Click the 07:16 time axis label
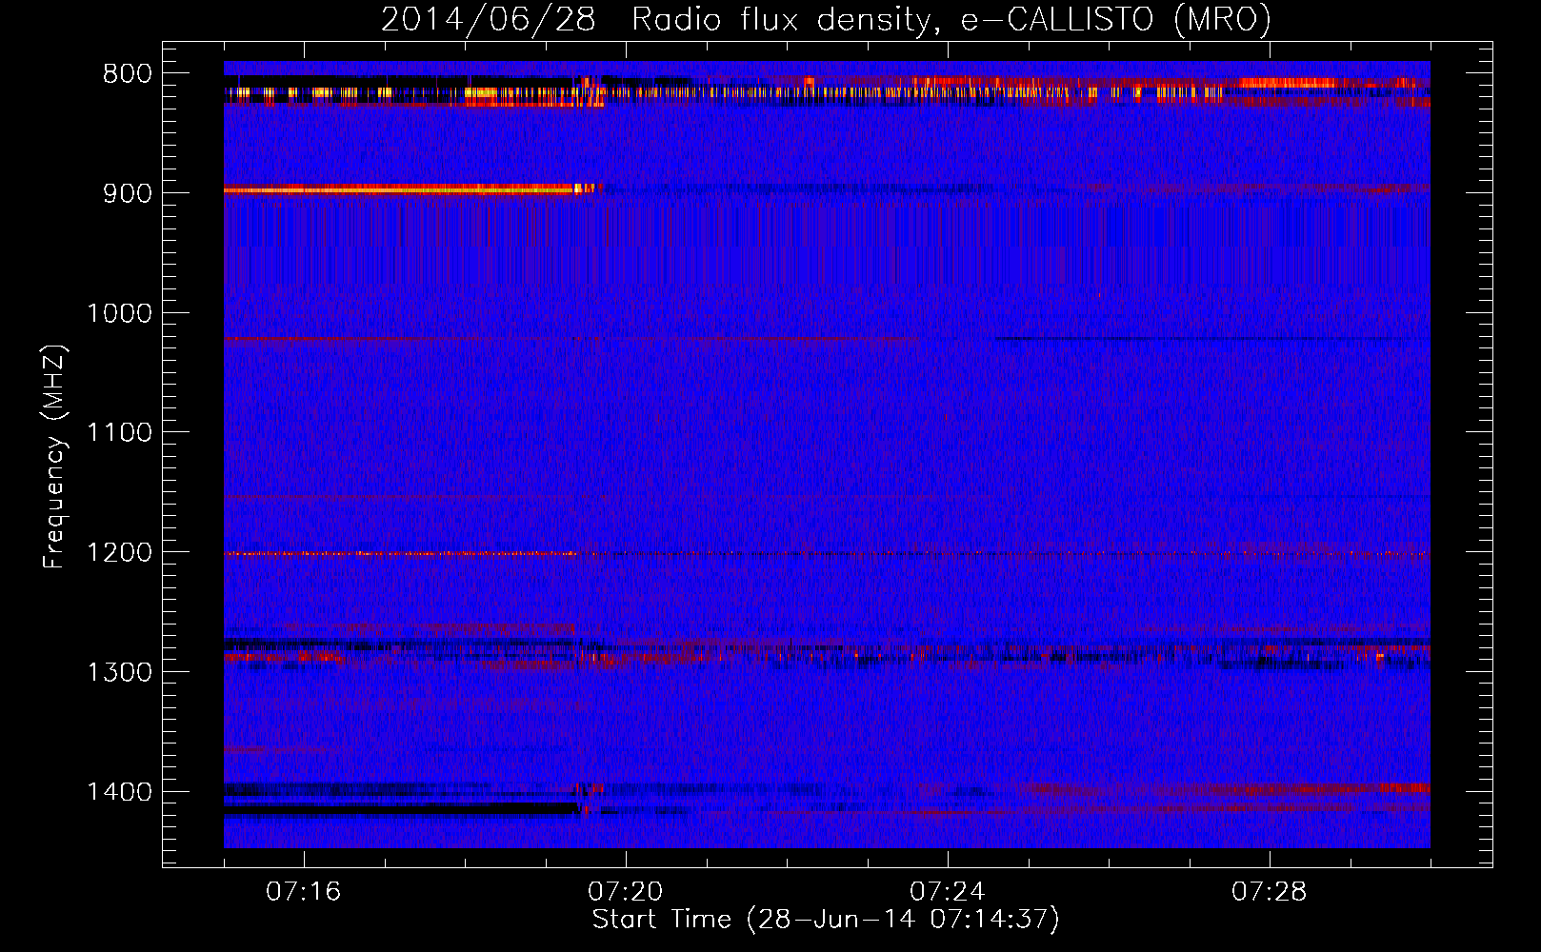This screenshot has width=1541, height=952. 304,892
